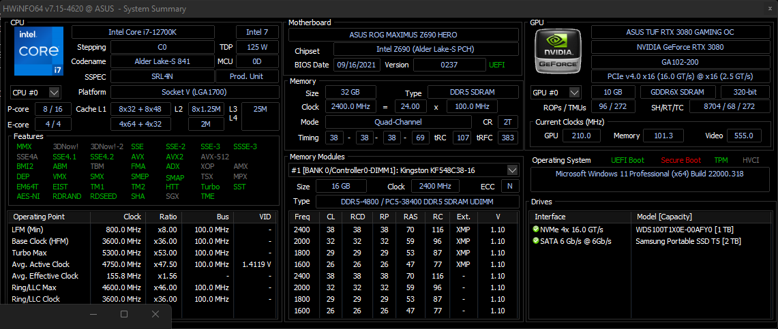Click the DDR5 SDRAM memory type field
Viewport: 778px width, 329px height.
click(x=473, y=92)
